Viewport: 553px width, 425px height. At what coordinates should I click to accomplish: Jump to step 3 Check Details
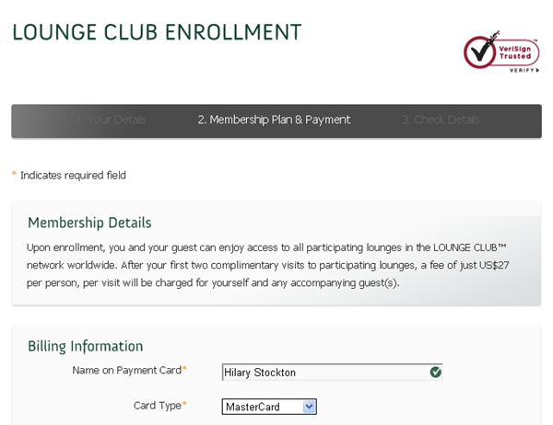(441, 120)
